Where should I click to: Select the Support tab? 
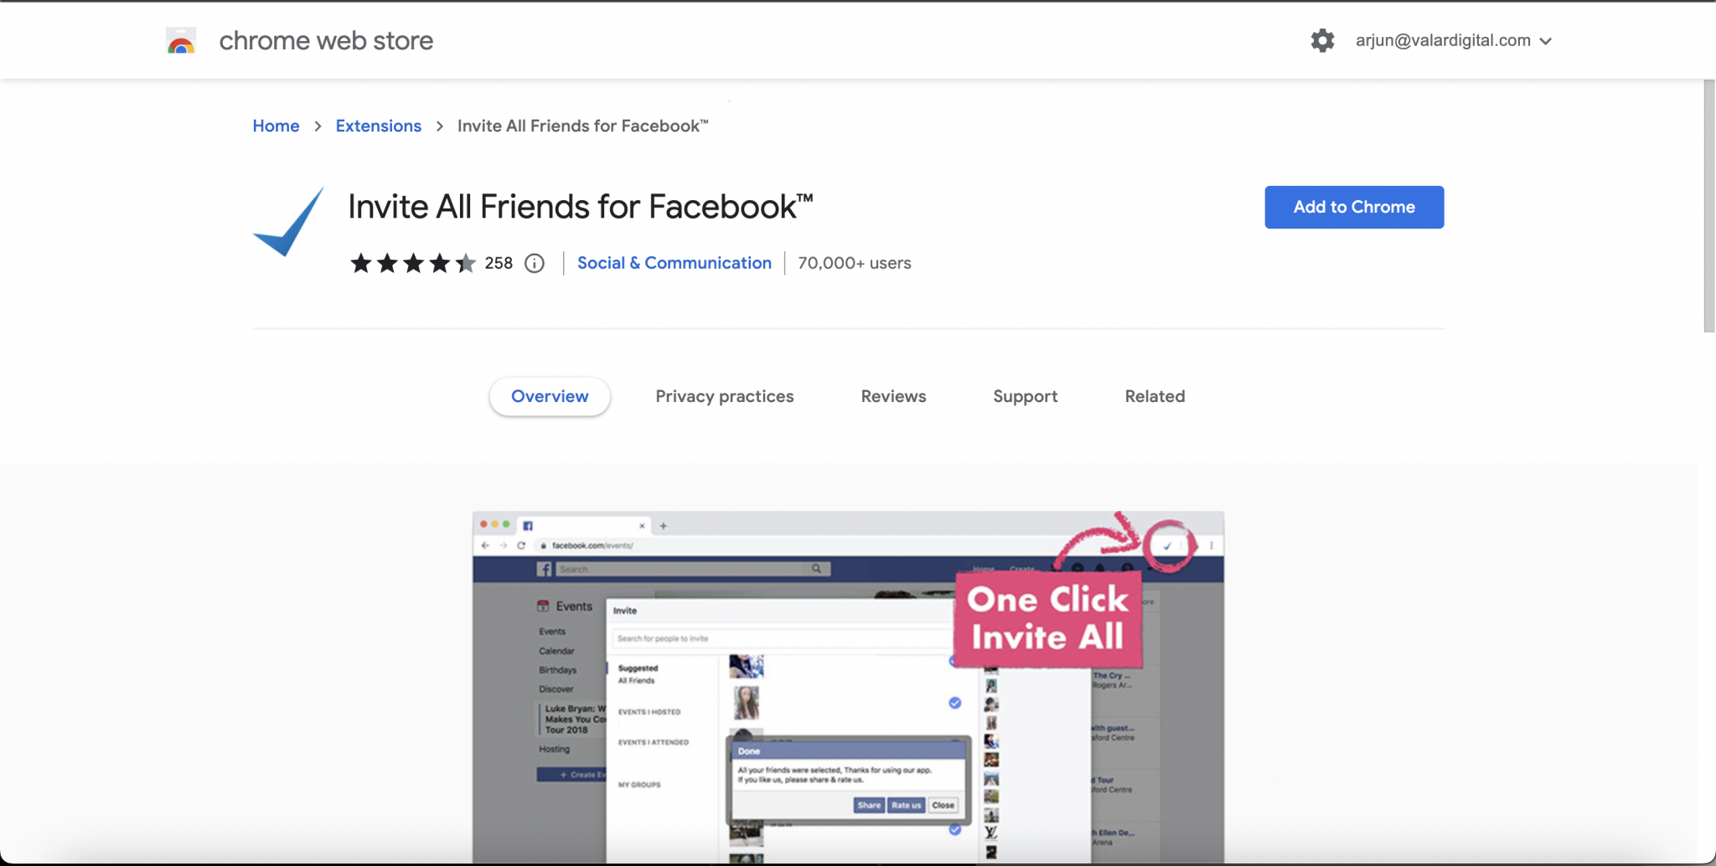[1026, 396]
